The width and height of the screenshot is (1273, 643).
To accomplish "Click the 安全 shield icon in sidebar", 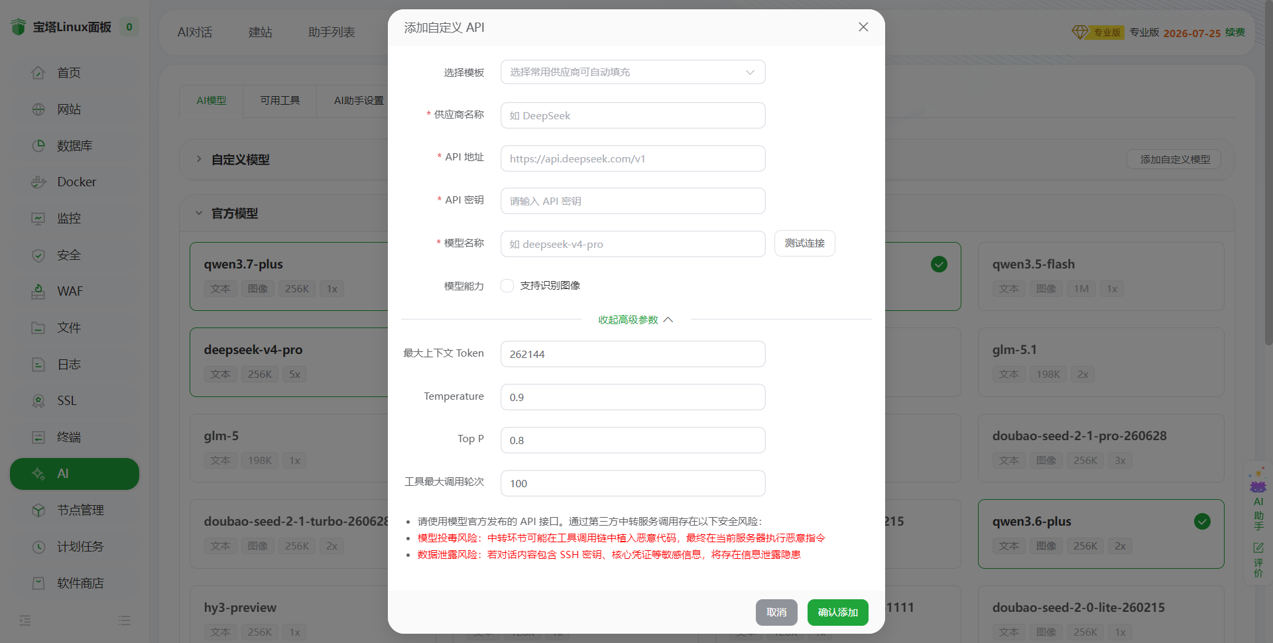I will click(x=38, y=255).
